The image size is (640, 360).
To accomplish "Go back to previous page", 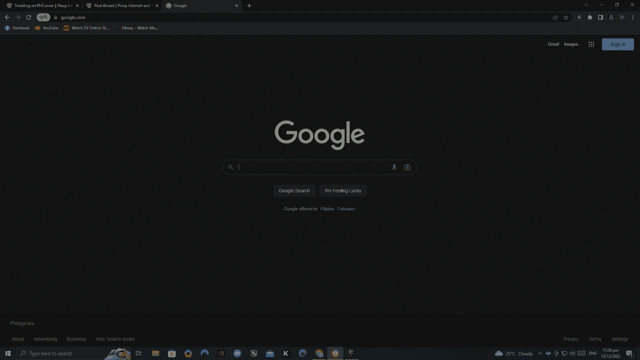I will pyautogui.click(x=7, y=17).
